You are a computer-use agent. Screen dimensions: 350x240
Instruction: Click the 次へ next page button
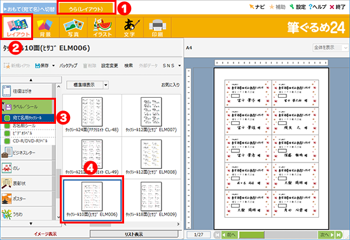click(x=326, y=235)
